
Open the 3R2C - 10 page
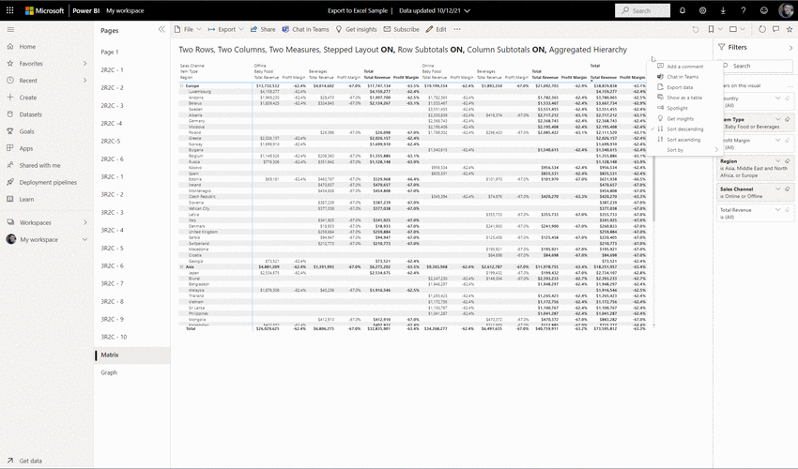(114, 337)
